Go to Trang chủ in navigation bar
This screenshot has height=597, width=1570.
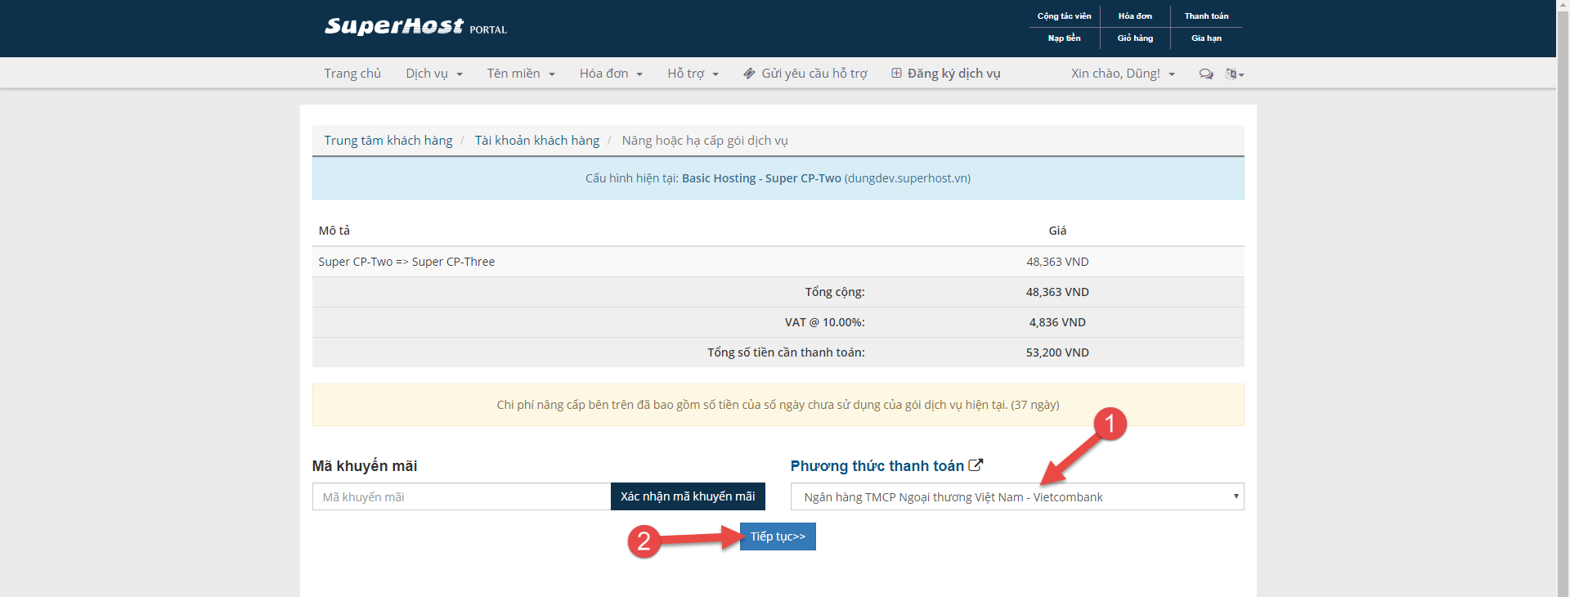[x=352, y=74]
